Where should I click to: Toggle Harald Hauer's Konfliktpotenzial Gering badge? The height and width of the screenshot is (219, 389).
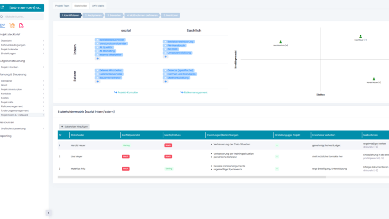pyautogui.click(x=126, y=146)
